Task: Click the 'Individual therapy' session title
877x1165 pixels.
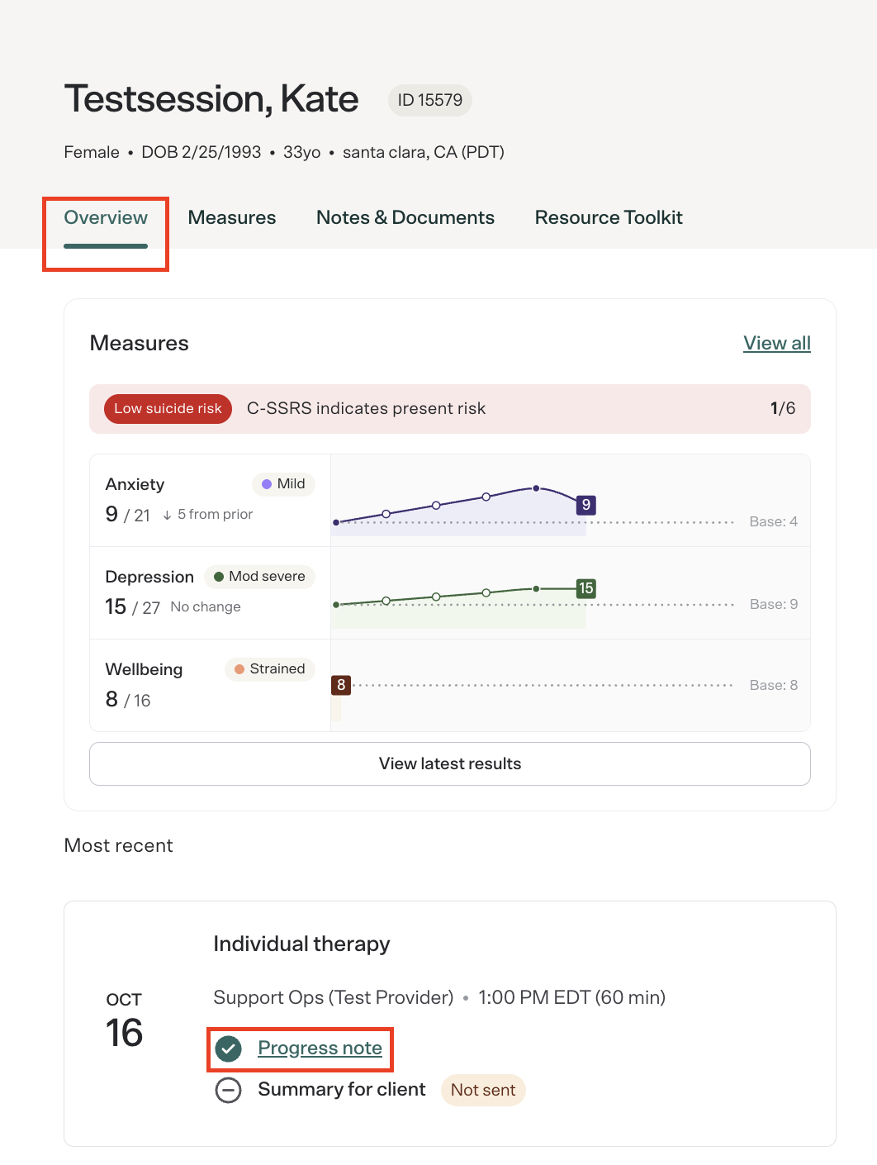Action: pos(301,944)
